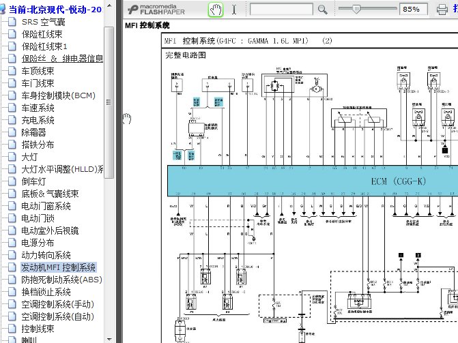
Task: Click page icon beside 充电系统
Action: click(x=12, y=120)
